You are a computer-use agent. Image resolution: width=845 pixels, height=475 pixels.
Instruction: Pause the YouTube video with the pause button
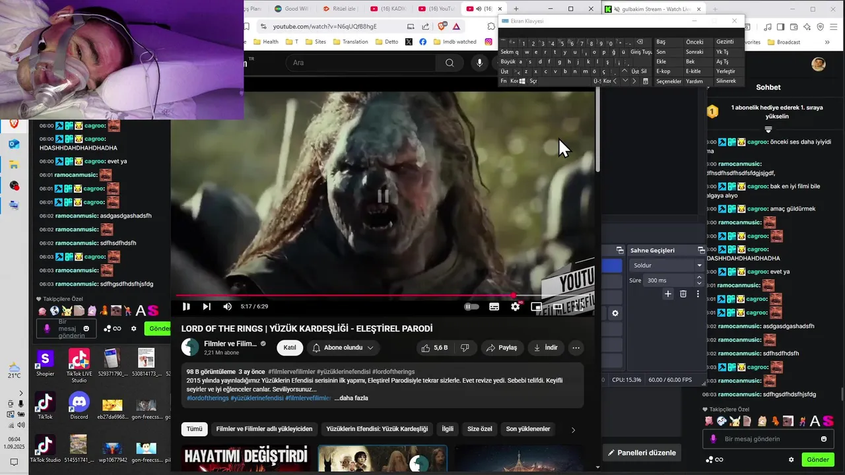pyautogui.click(x=186, y=307)
